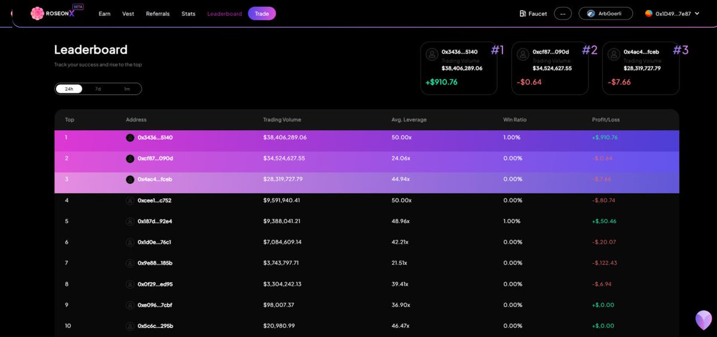Click leverage value 24.06x

point(401,159)
